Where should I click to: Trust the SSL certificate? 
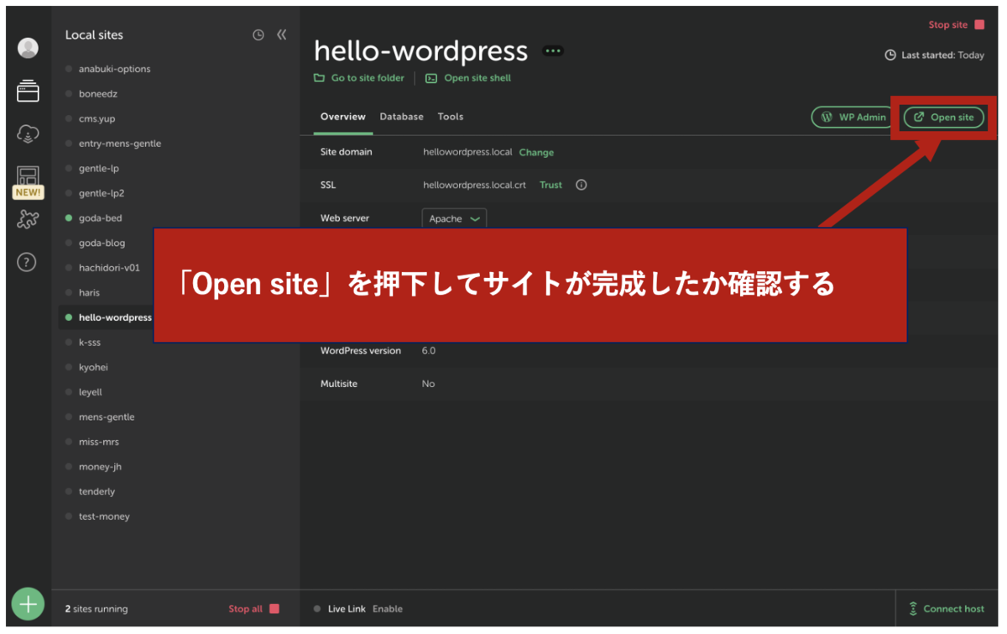point(550,185)
